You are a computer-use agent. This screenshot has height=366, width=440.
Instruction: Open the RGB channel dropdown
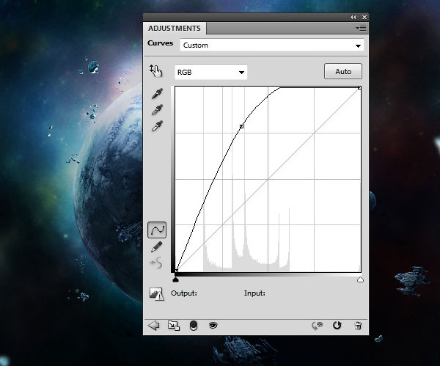[210, 72]
